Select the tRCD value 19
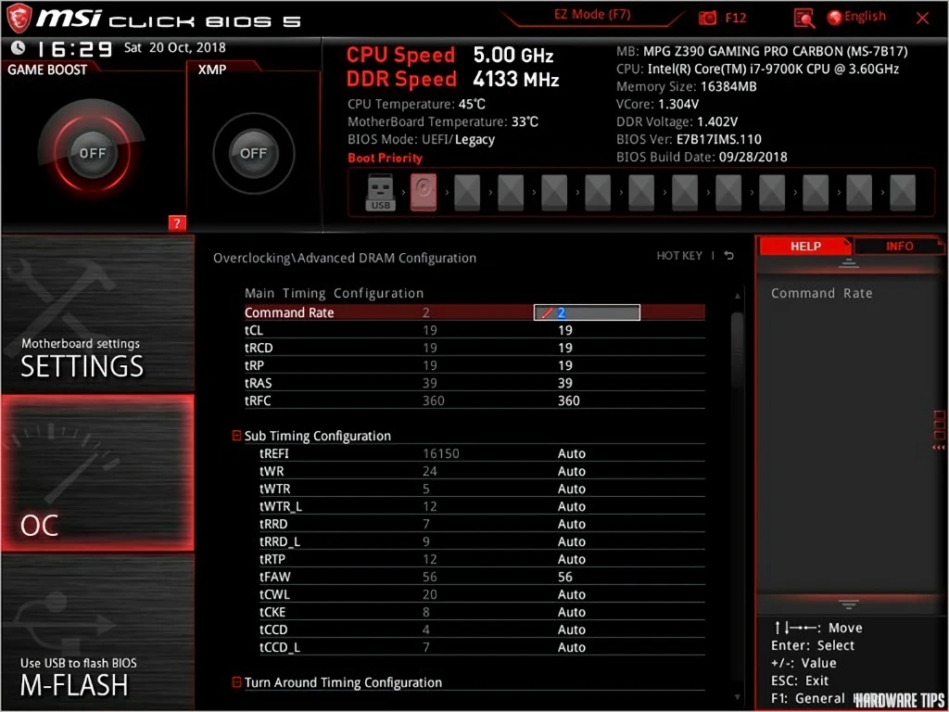Image resolution: width=949 pixels, height=712 pixels. coord(565,348)
